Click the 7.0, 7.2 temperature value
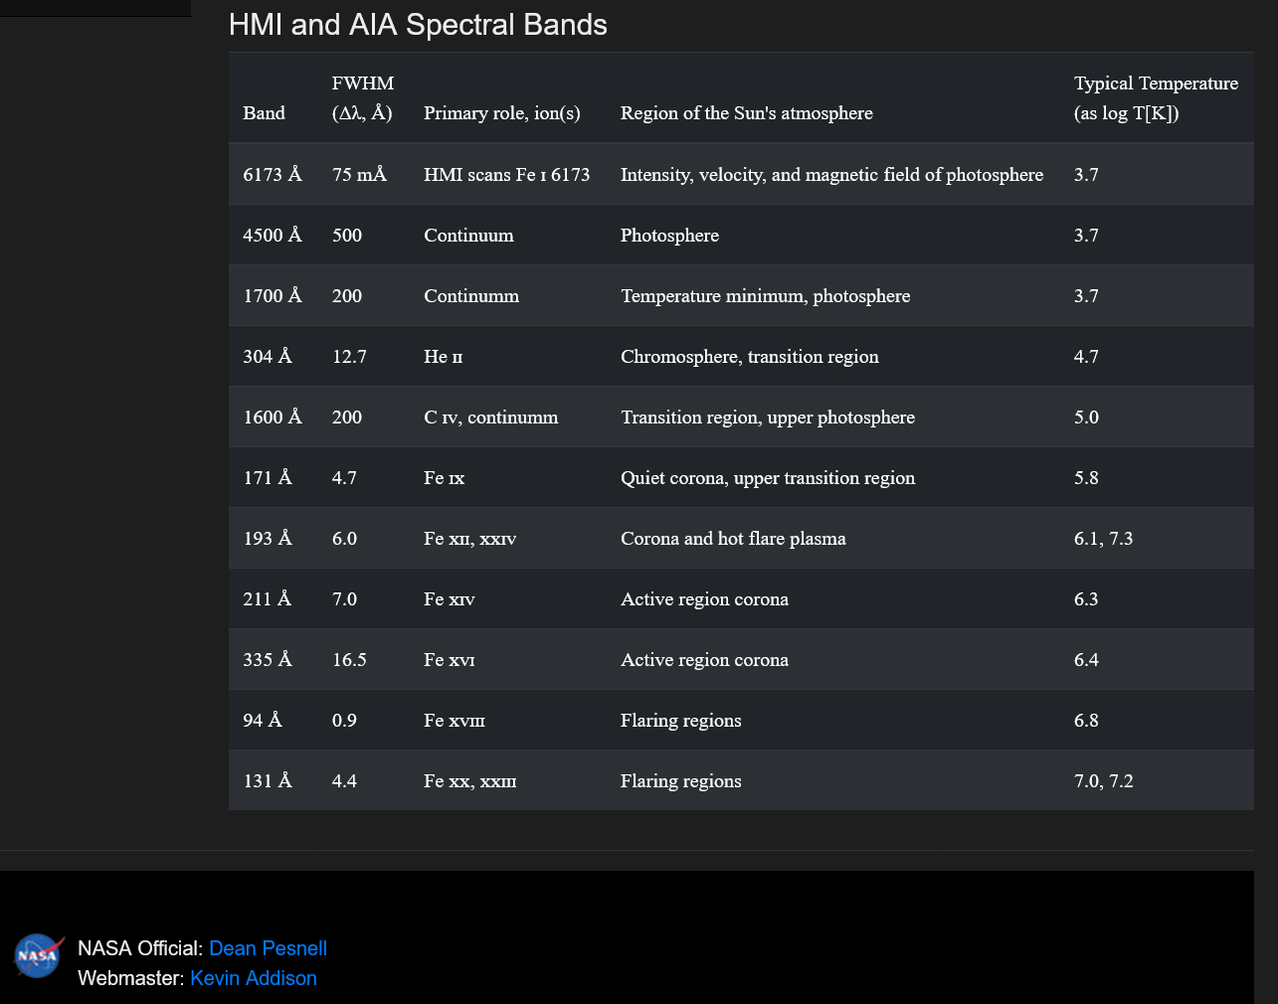The width and height of the screenshot is (1278, 1004). (1103, 780)
